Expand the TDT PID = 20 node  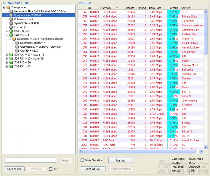[x=7, y=66]
